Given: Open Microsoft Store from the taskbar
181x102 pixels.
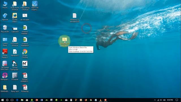Looking at the screenshot, I should point(27,100).
